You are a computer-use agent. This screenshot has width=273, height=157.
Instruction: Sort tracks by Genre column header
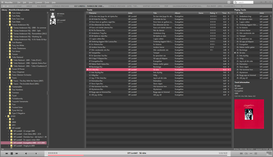[x=203, y=13]
